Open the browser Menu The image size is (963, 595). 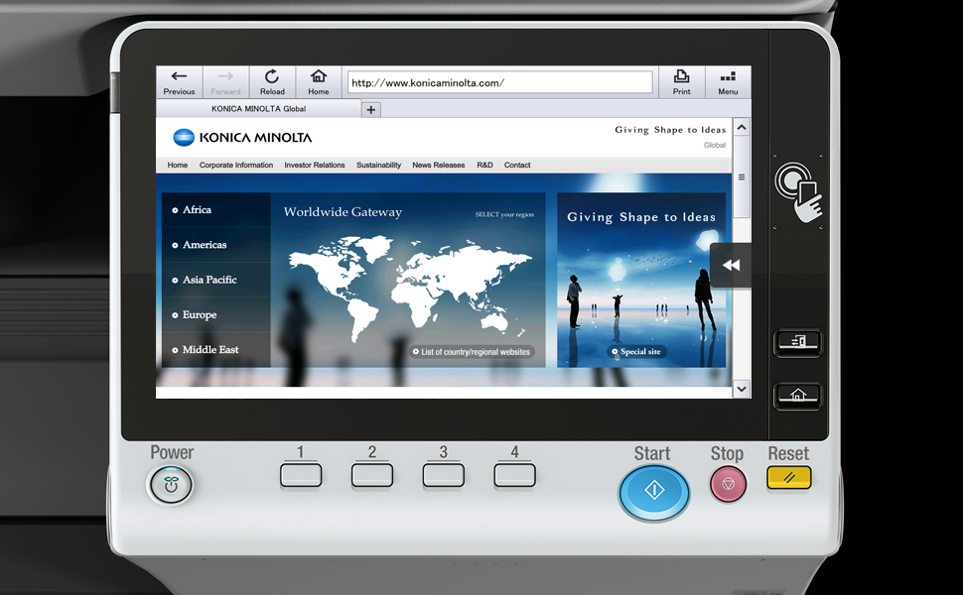click(x=728, y=82)
